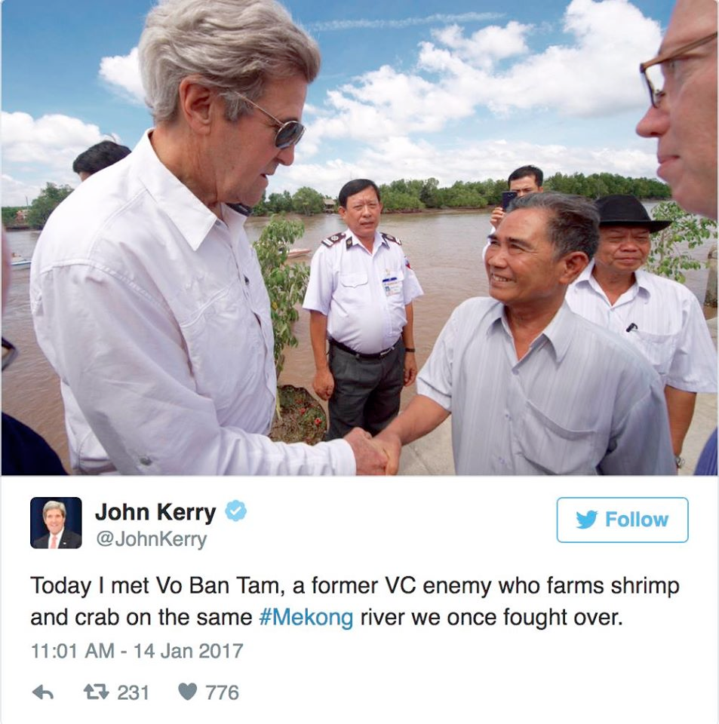Open the 11:01 AM timestamp link

click(x=72, y=651)
